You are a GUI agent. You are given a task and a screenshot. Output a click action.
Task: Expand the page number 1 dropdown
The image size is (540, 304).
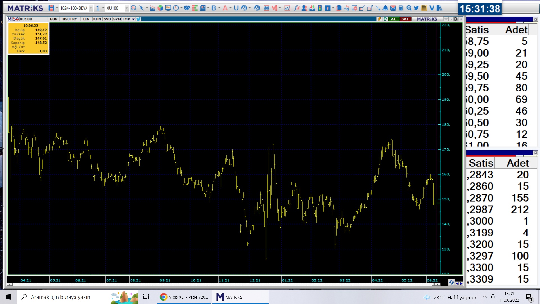103,8
